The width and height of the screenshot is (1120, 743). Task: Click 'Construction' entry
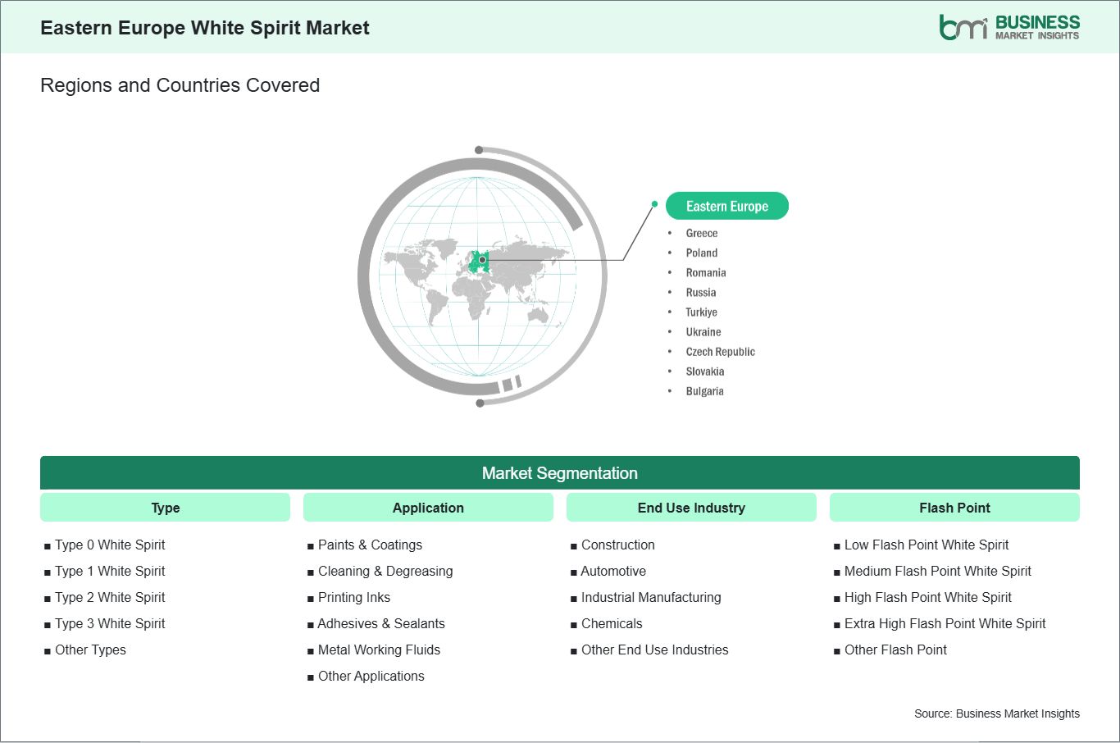618,545
